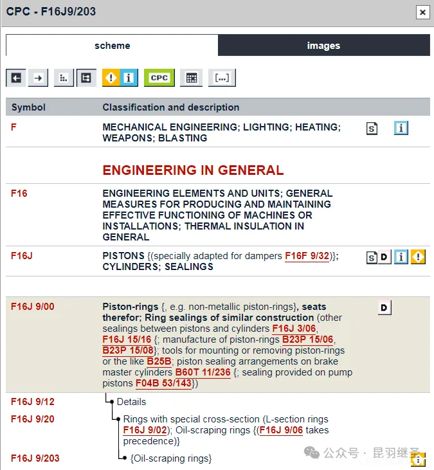
Task: Switch to the images tab
Action: pyautogui.click(x=323, y=46)
